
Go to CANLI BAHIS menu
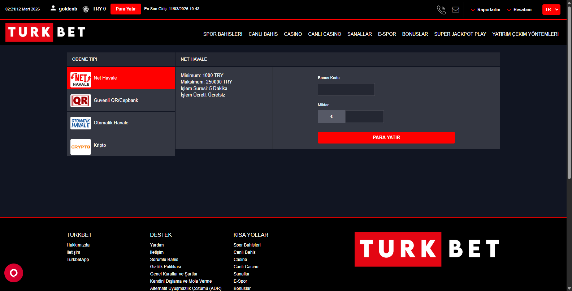(x=263, y=34)
